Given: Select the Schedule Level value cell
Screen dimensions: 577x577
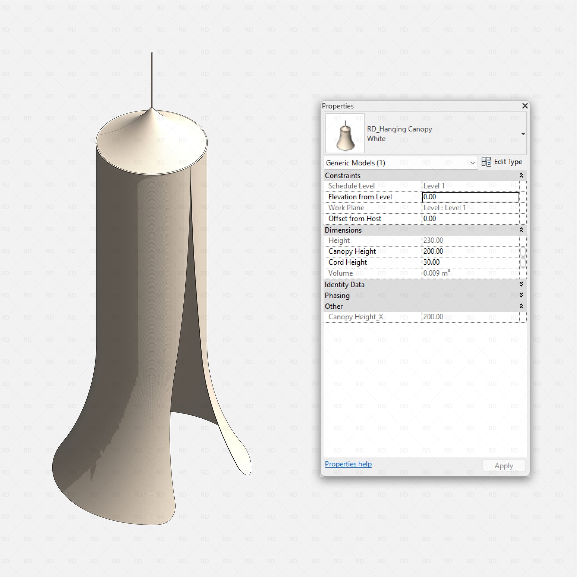Looking at the screenshot, I should pyautogui.click(x=470, y=186).
